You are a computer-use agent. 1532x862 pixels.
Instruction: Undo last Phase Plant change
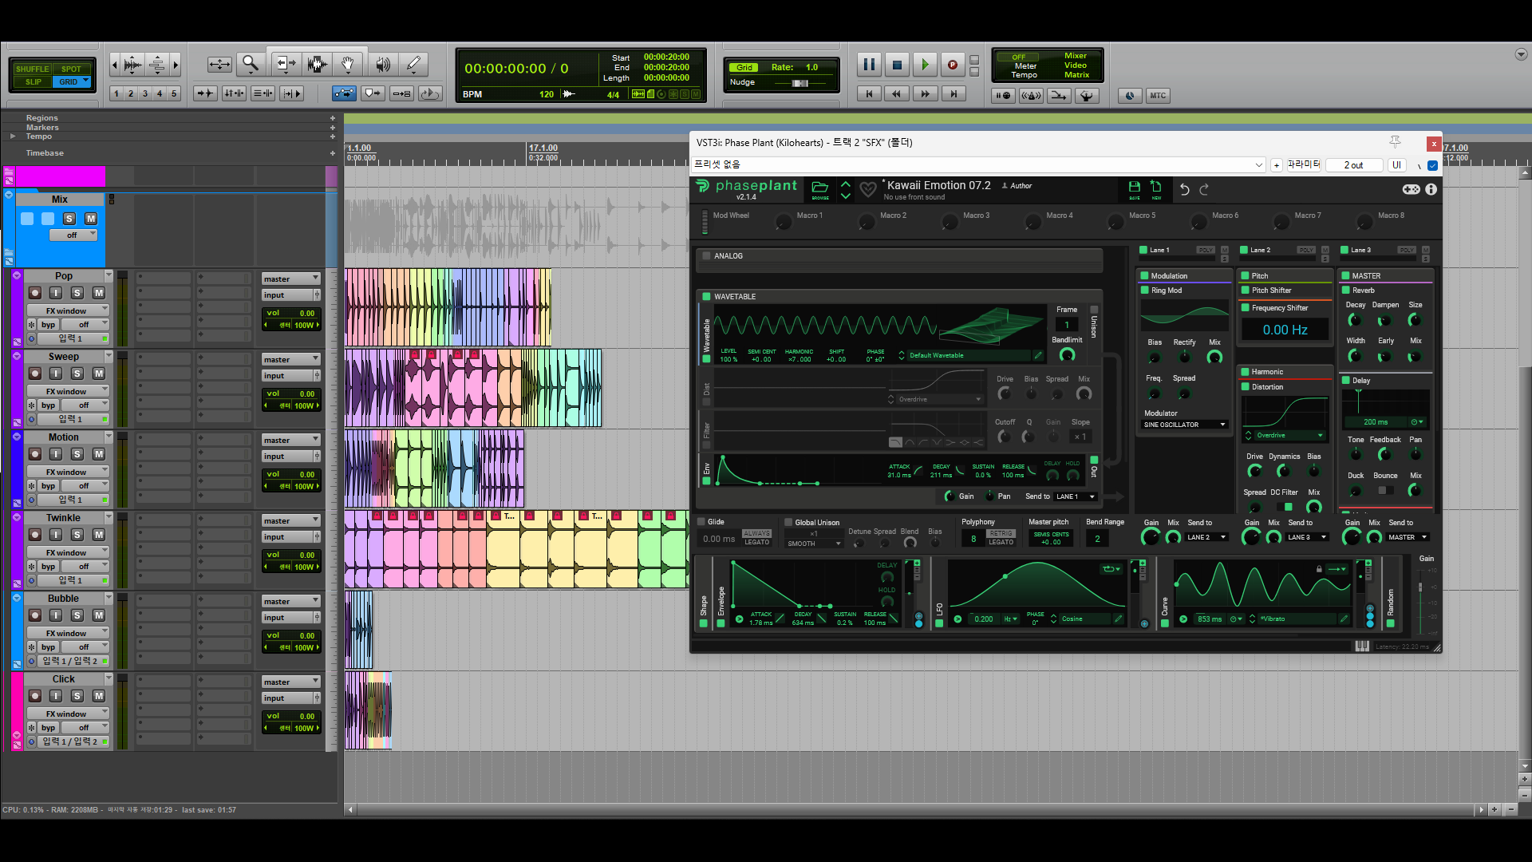1185,189
